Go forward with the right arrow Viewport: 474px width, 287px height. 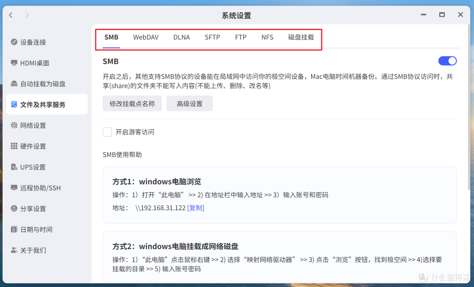pyautogui.click(x=27, y=15)
